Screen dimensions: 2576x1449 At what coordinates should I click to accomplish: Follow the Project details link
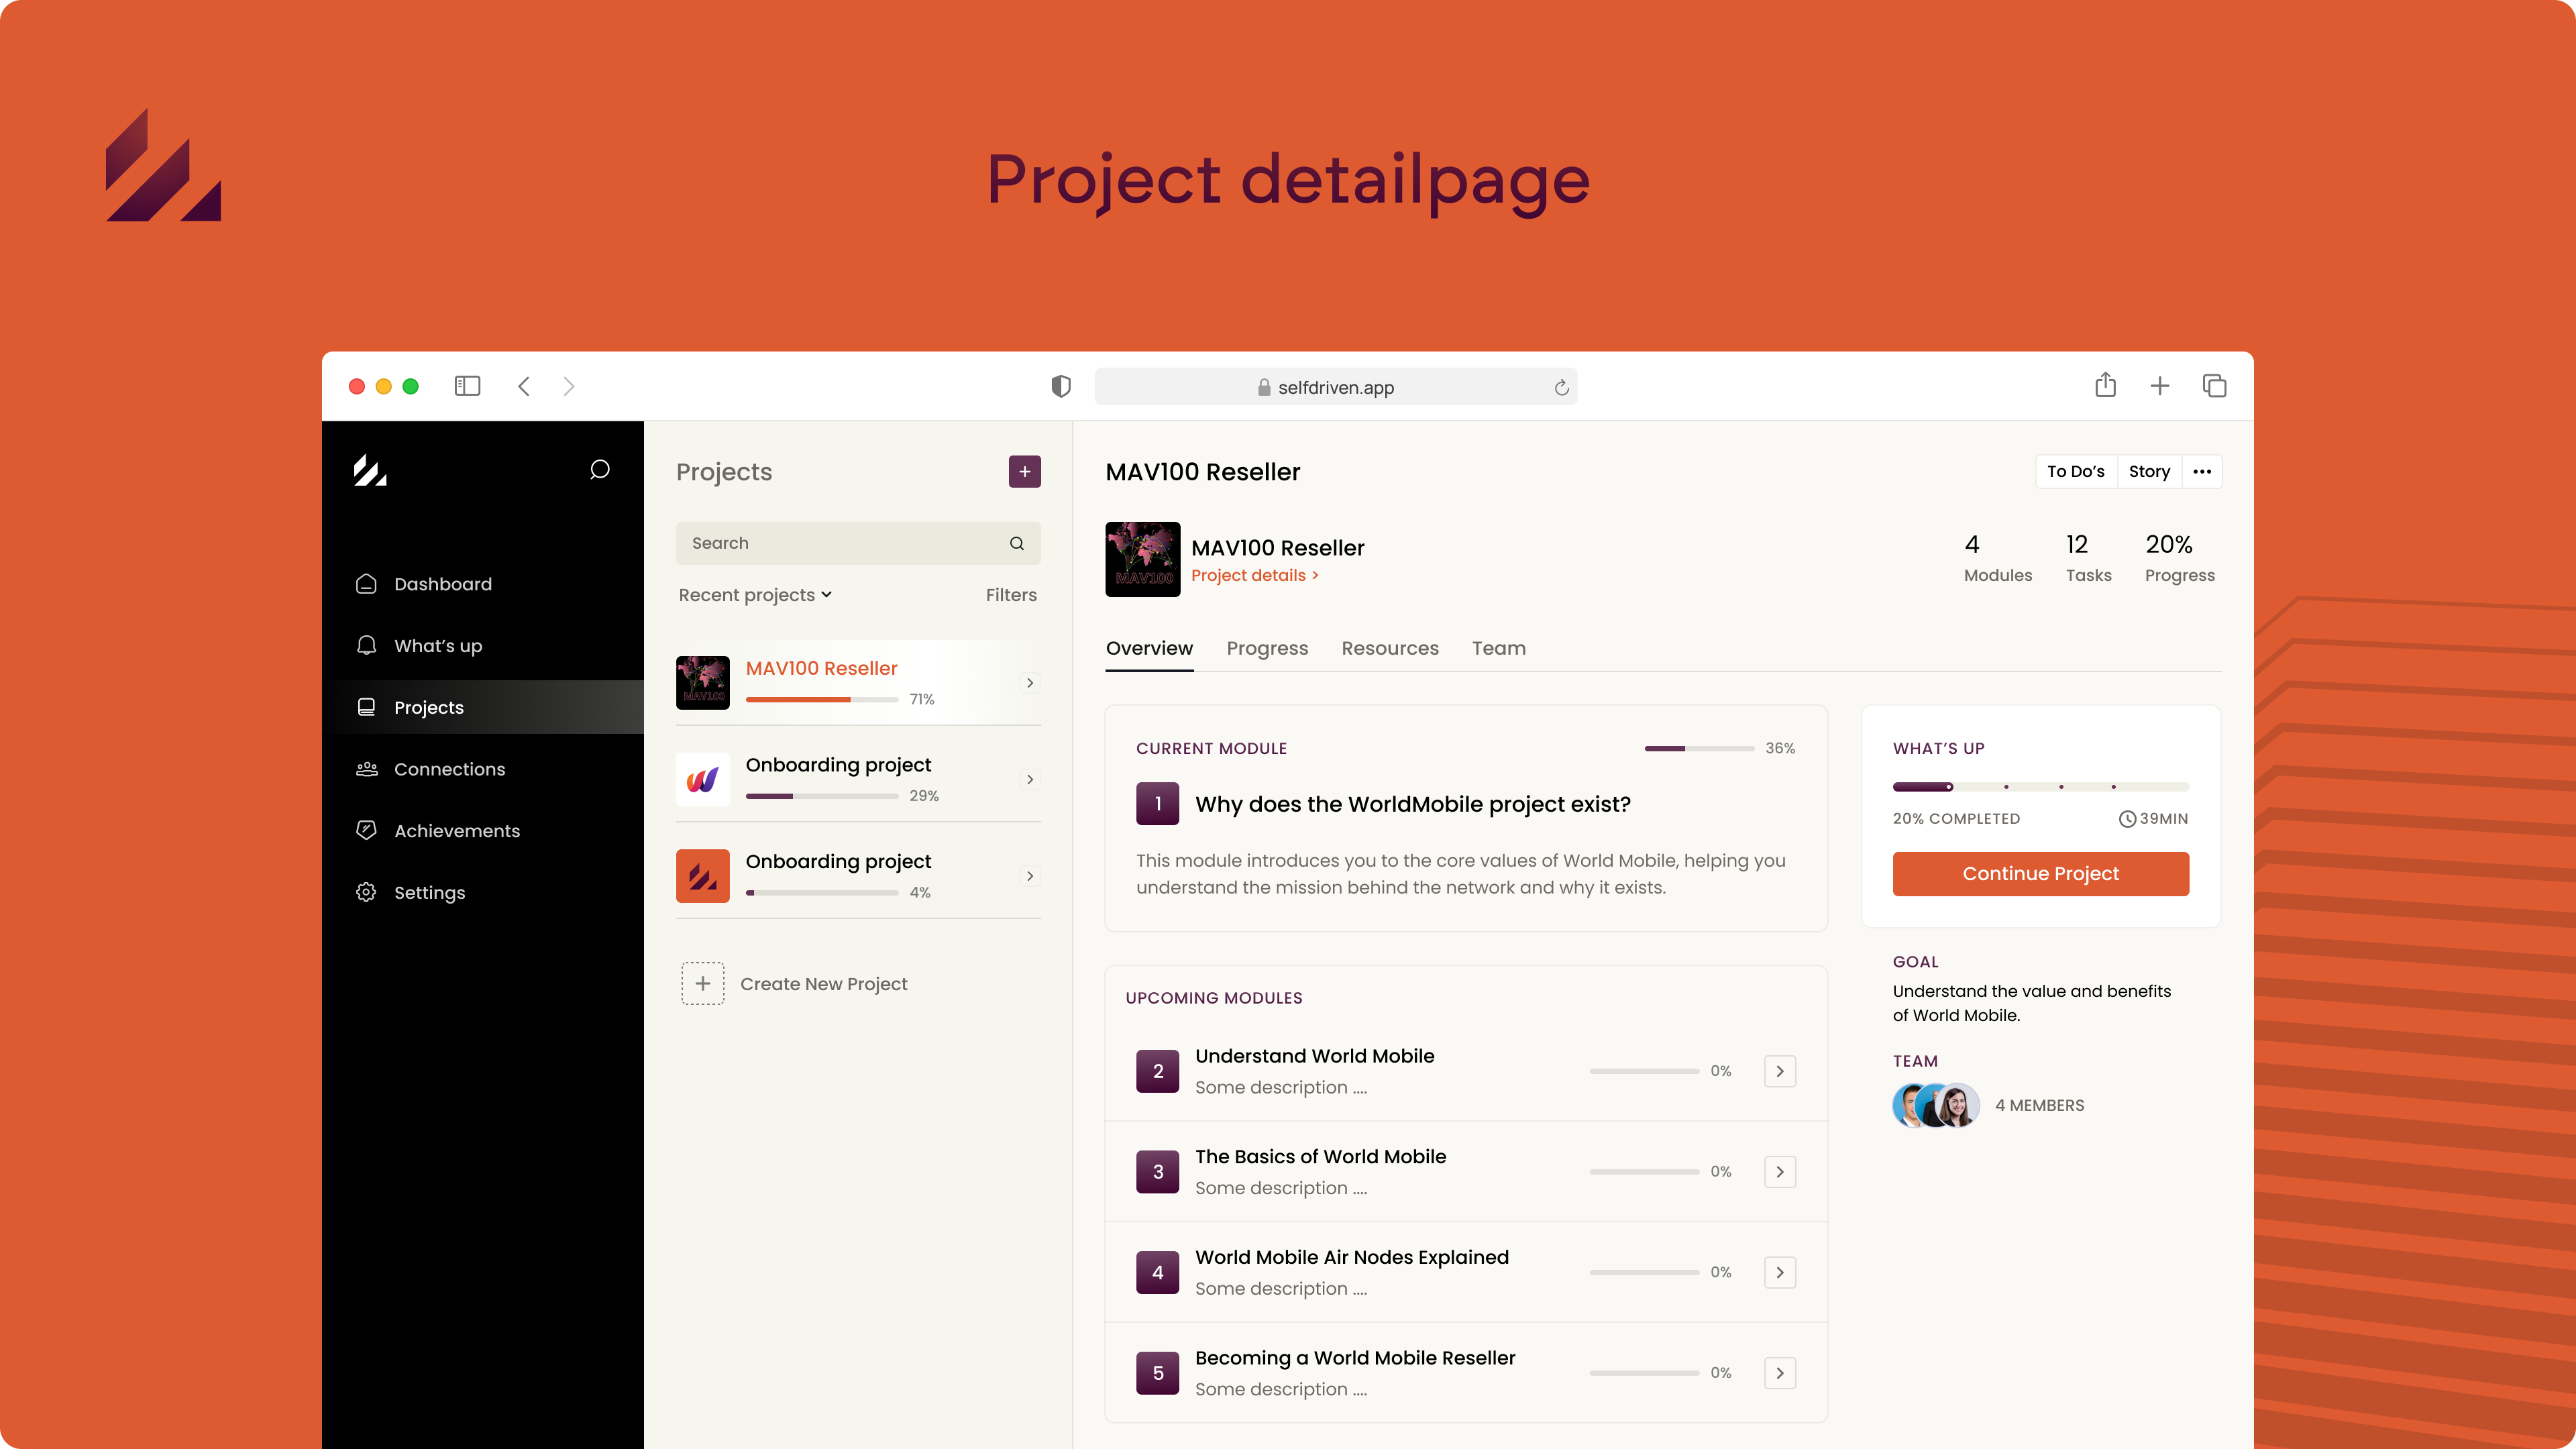coord(1255,575)
